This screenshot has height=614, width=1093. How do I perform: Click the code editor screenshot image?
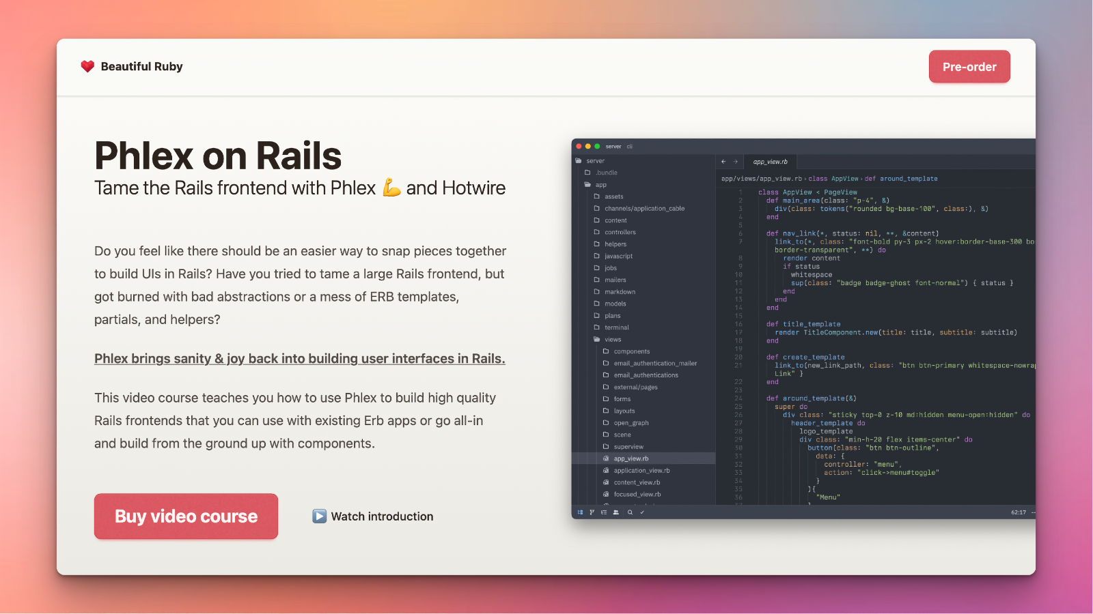coord(803,329)
